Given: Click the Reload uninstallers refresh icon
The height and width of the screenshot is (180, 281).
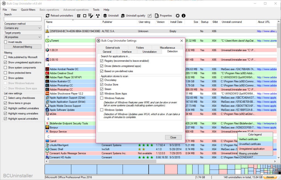Looking at the screenshot, I should 47,16.
